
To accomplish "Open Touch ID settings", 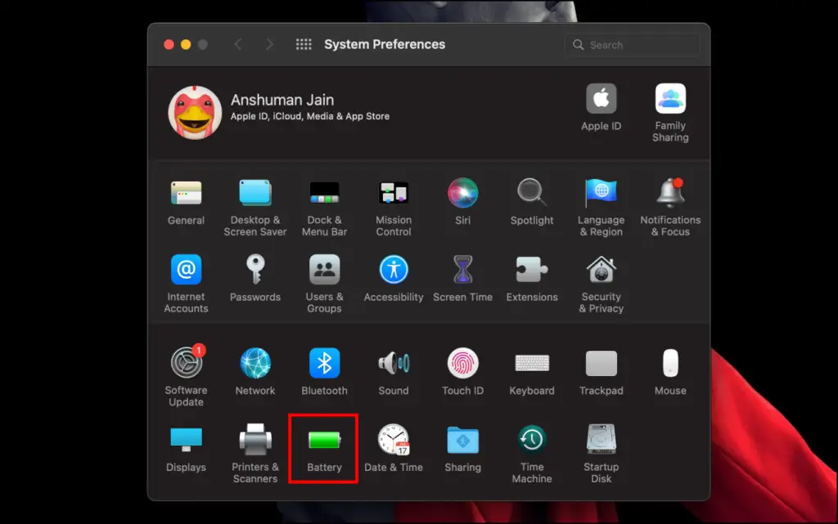I will coord(463,363).
